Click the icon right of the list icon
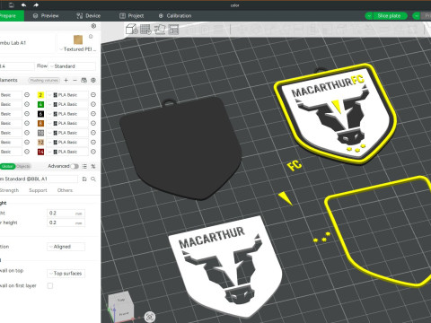 point(93,166)
